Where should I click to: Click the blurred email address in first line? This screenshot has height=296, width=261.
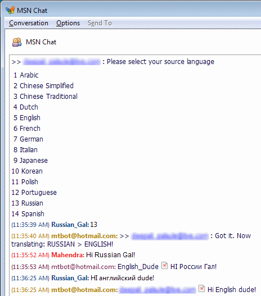coord(61,62)
